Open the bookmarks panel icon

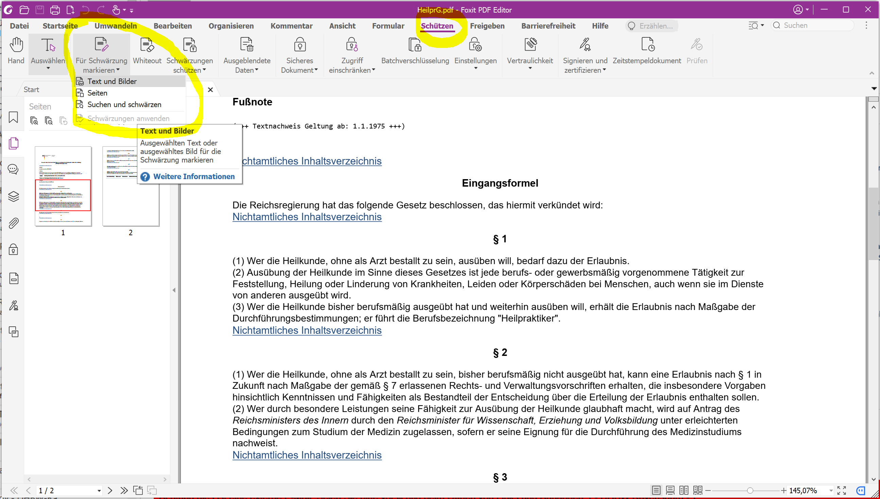pyautogui.click(x=13, y=117)
